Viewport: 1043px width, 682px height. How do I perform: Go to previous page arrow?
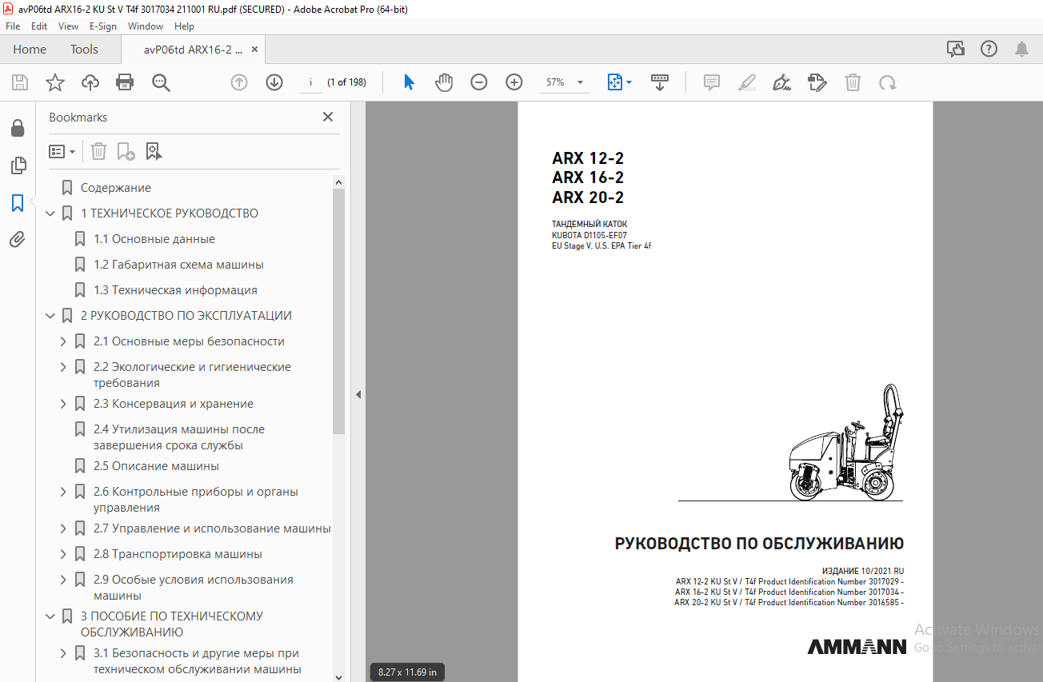(x=239, y=82)
